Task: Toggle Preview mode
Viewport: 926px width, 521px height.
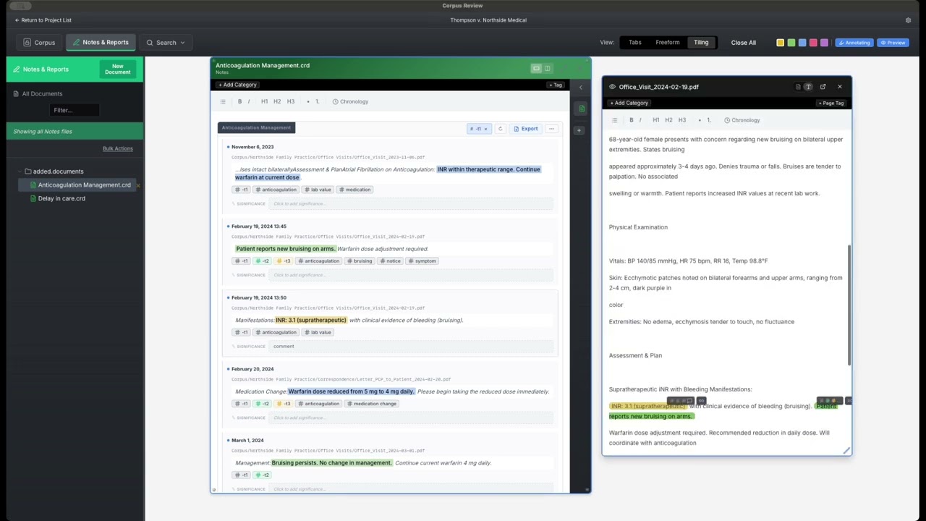Action: pos(893,43)
